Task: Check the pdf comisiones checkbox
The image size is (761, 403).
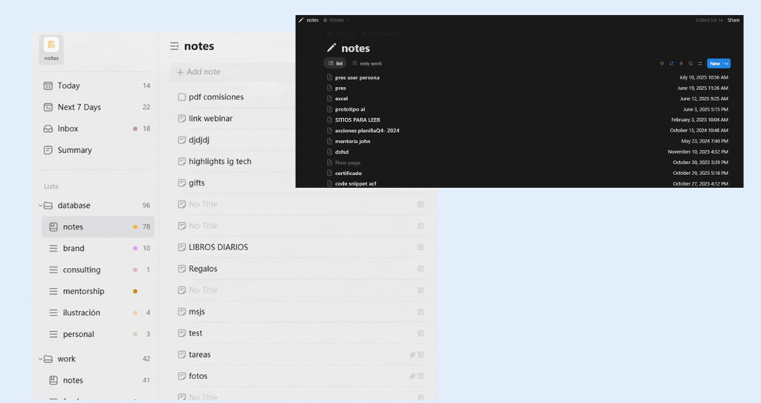Action: coord(181,97)
